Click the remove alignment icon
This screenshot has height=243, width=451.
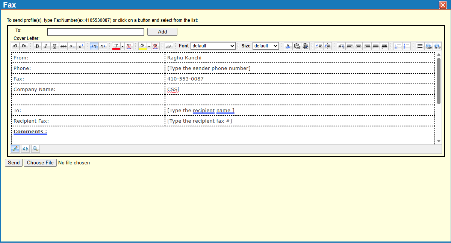tap(341, 46)
